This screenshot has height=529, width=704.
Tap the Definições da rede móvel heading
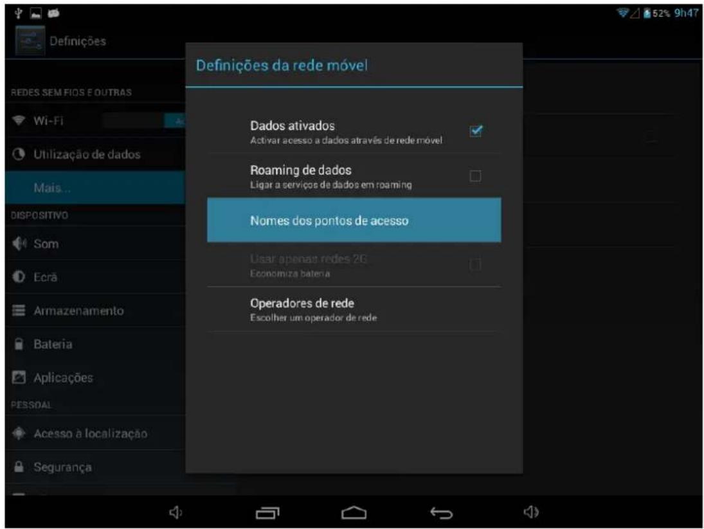coord(282,66)
